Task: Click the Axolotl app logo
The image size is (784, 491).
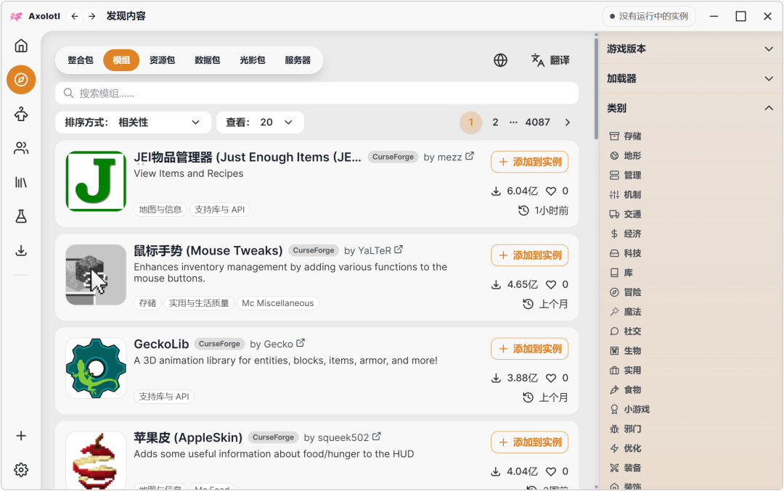Action: [16, 16]
